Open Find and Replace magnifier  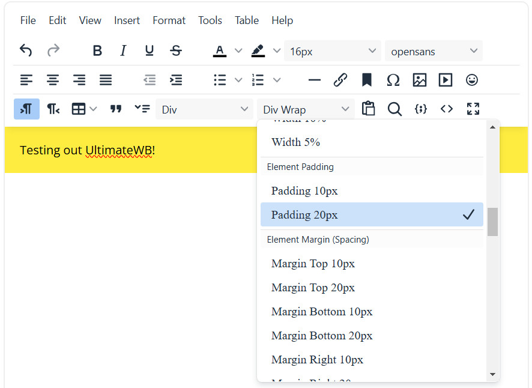[x=394, y=109]
